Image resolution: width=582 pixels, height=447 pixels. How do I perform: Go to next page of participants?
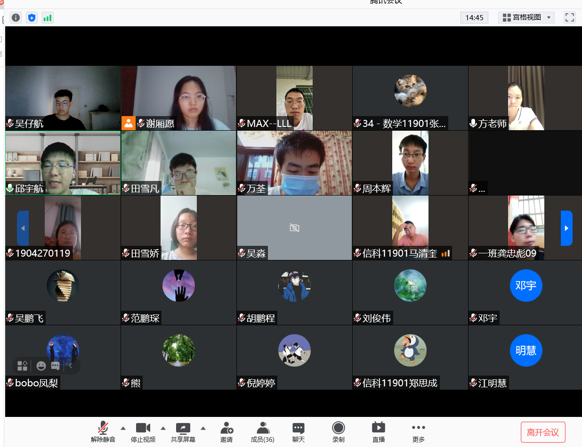(x=566, y=228)
